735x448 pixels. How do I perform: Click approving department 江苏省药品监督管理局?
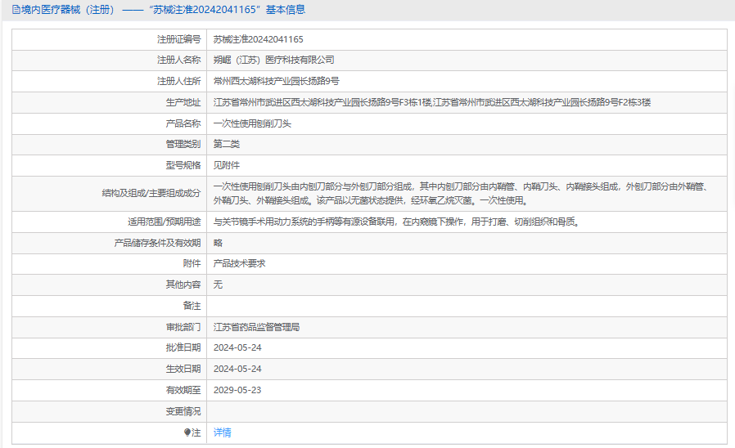coord(256,327)
